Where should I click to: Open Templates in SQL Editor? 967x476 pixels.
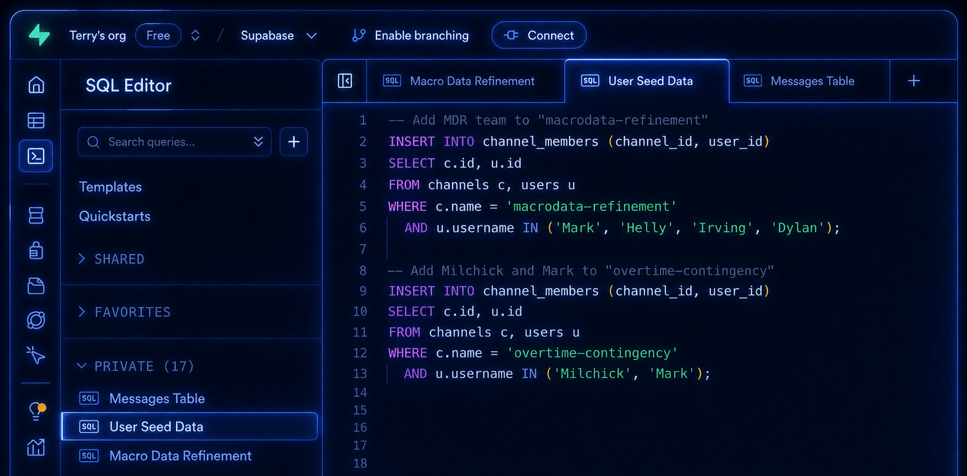110,187
